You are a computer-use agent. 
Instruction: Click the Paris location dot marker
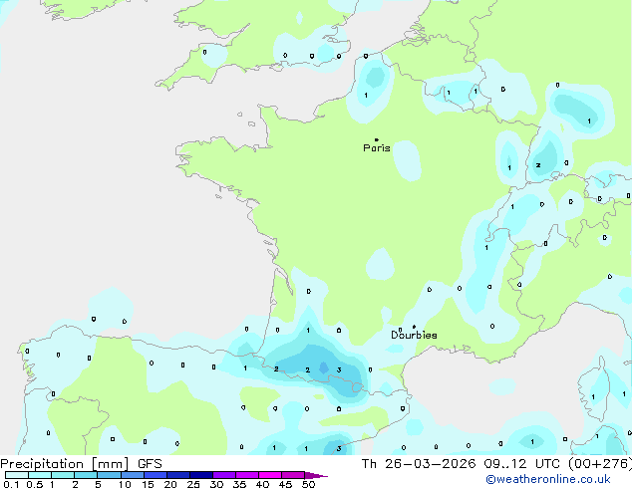[377, 139]
